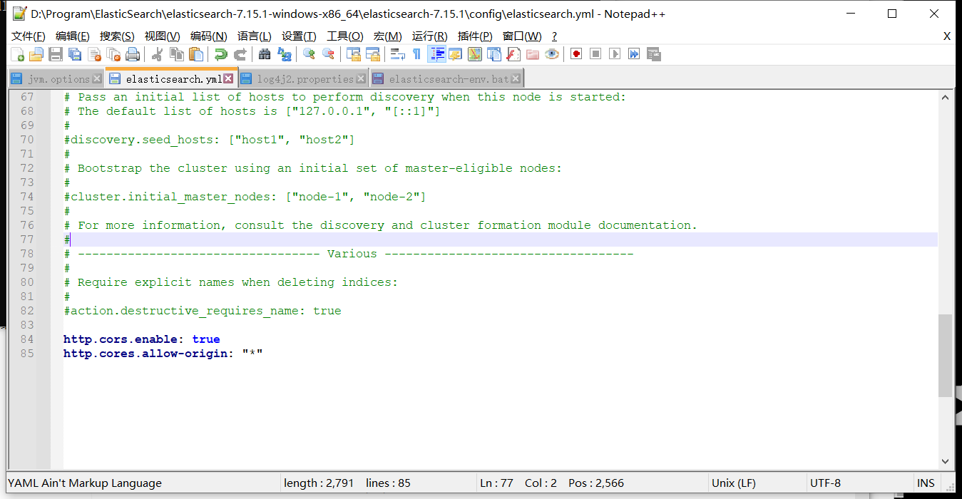The image size is (962, 499).
Task: Expand the 设置(T) settings menu
Action: (x=299, y=36)
